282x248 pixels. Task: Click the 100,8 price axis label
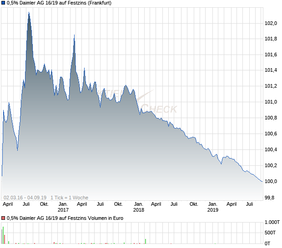271,118
